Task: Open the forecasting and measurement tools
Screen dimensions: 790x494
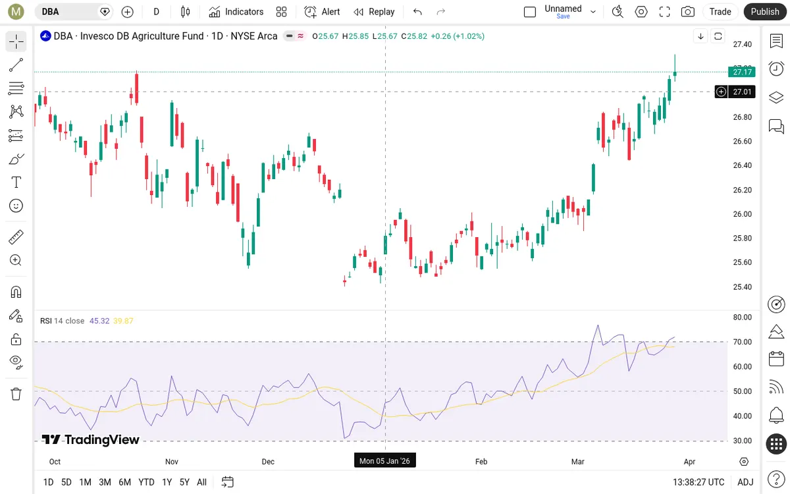Action: click(16, 136)
